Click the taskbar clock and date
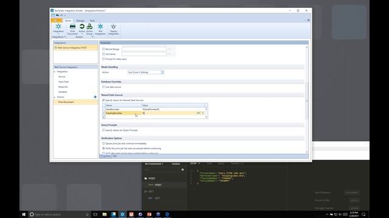Image resolution: width=389 pixels, height=218 pixels. [354, 214]
